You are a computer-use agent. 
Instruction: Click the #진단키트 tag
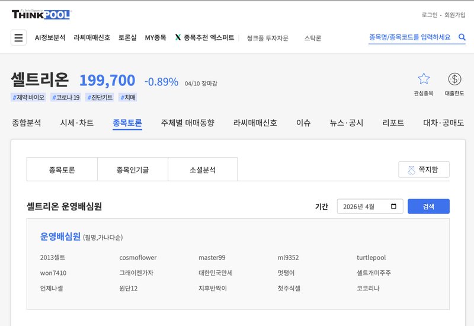coord(100,97)
